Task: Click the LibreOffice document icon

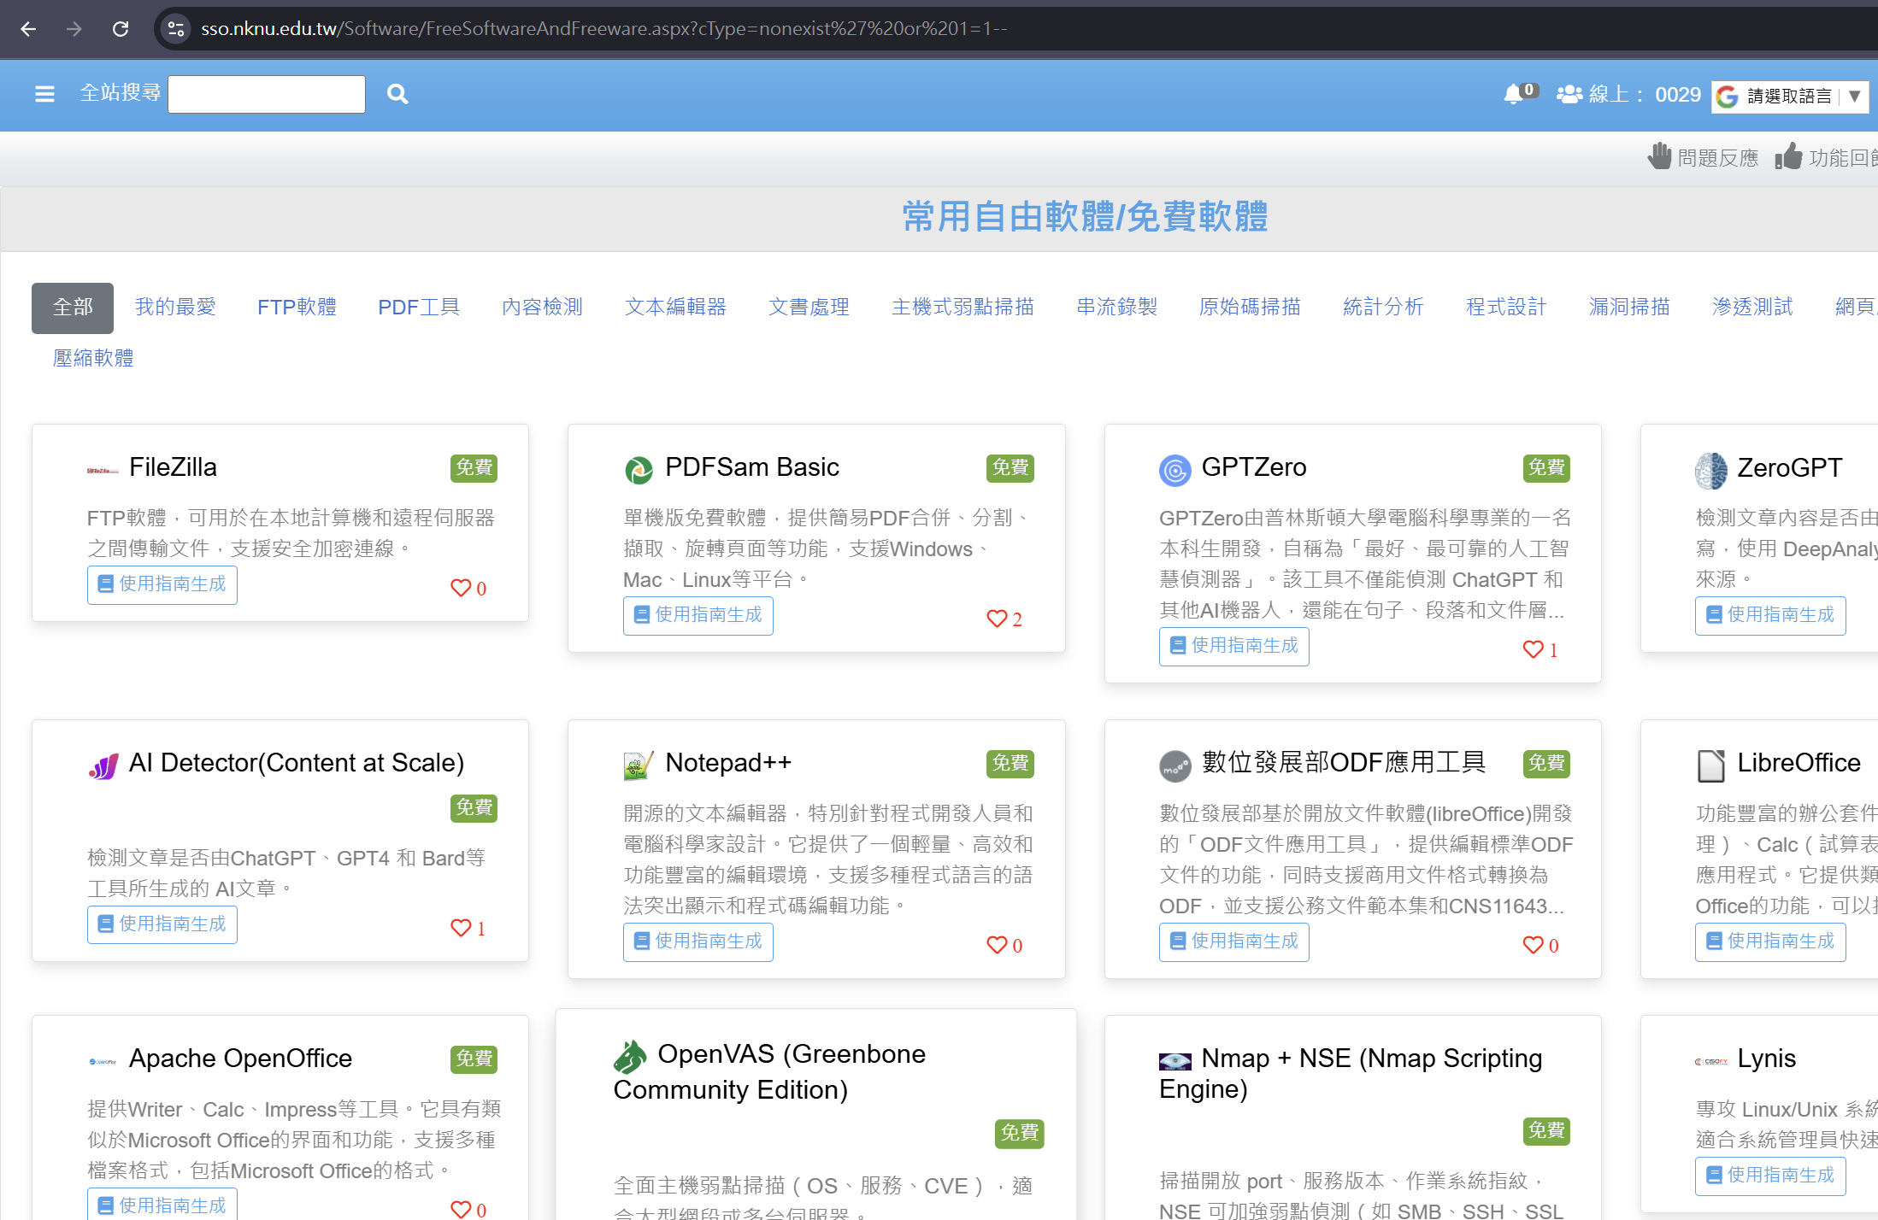Action: pyautogui.click(x=1711, y=765)
